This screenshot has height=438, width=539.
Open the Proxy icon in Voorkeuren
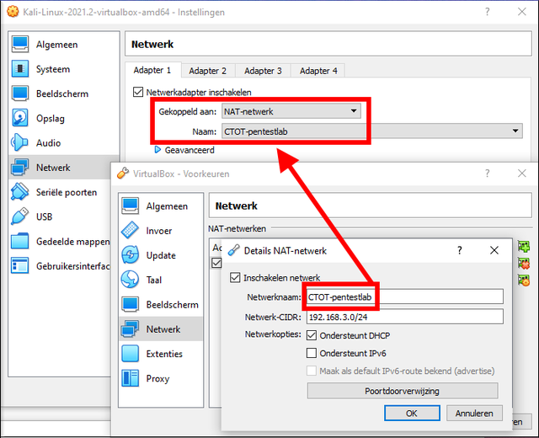pyautogui.click(x=131, y=378)
